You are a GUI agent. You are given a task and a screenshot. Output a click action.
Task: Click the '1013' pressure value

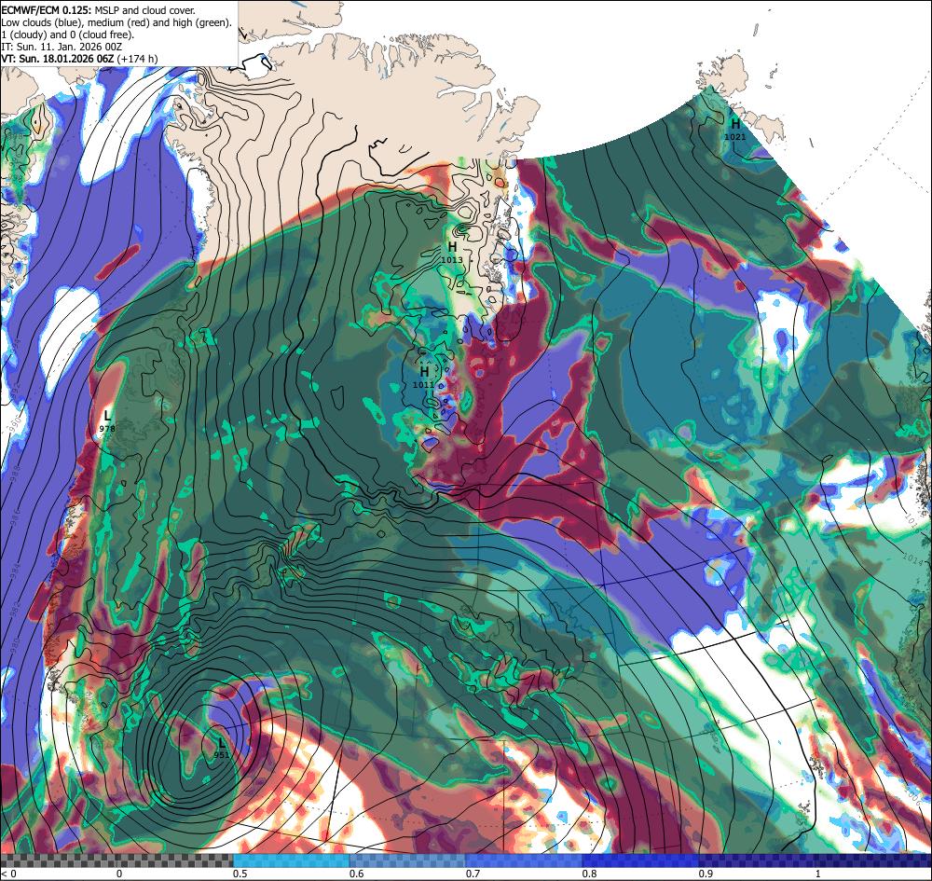[x=452, y=260]
